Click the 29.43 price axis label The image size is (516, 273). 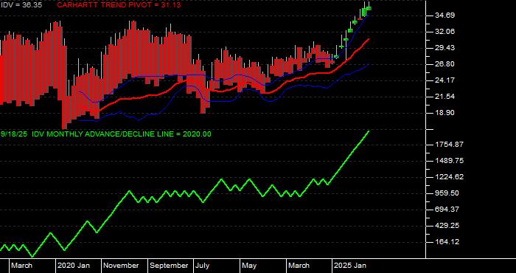[444, 48]
